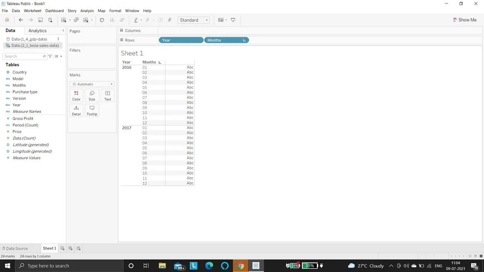Viewport: 484px width, 272px height.
Task: Click the Color button in Marks card
Action: [x=76, y=95]
